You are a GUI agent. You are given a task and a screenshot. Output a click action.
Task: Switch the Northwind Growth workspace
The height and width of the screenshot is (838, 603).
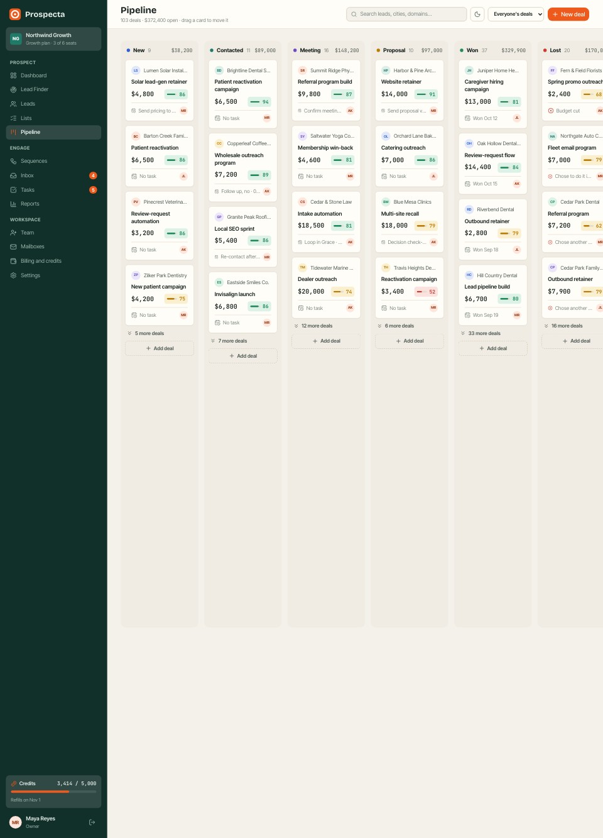click(x=53, y=39)
